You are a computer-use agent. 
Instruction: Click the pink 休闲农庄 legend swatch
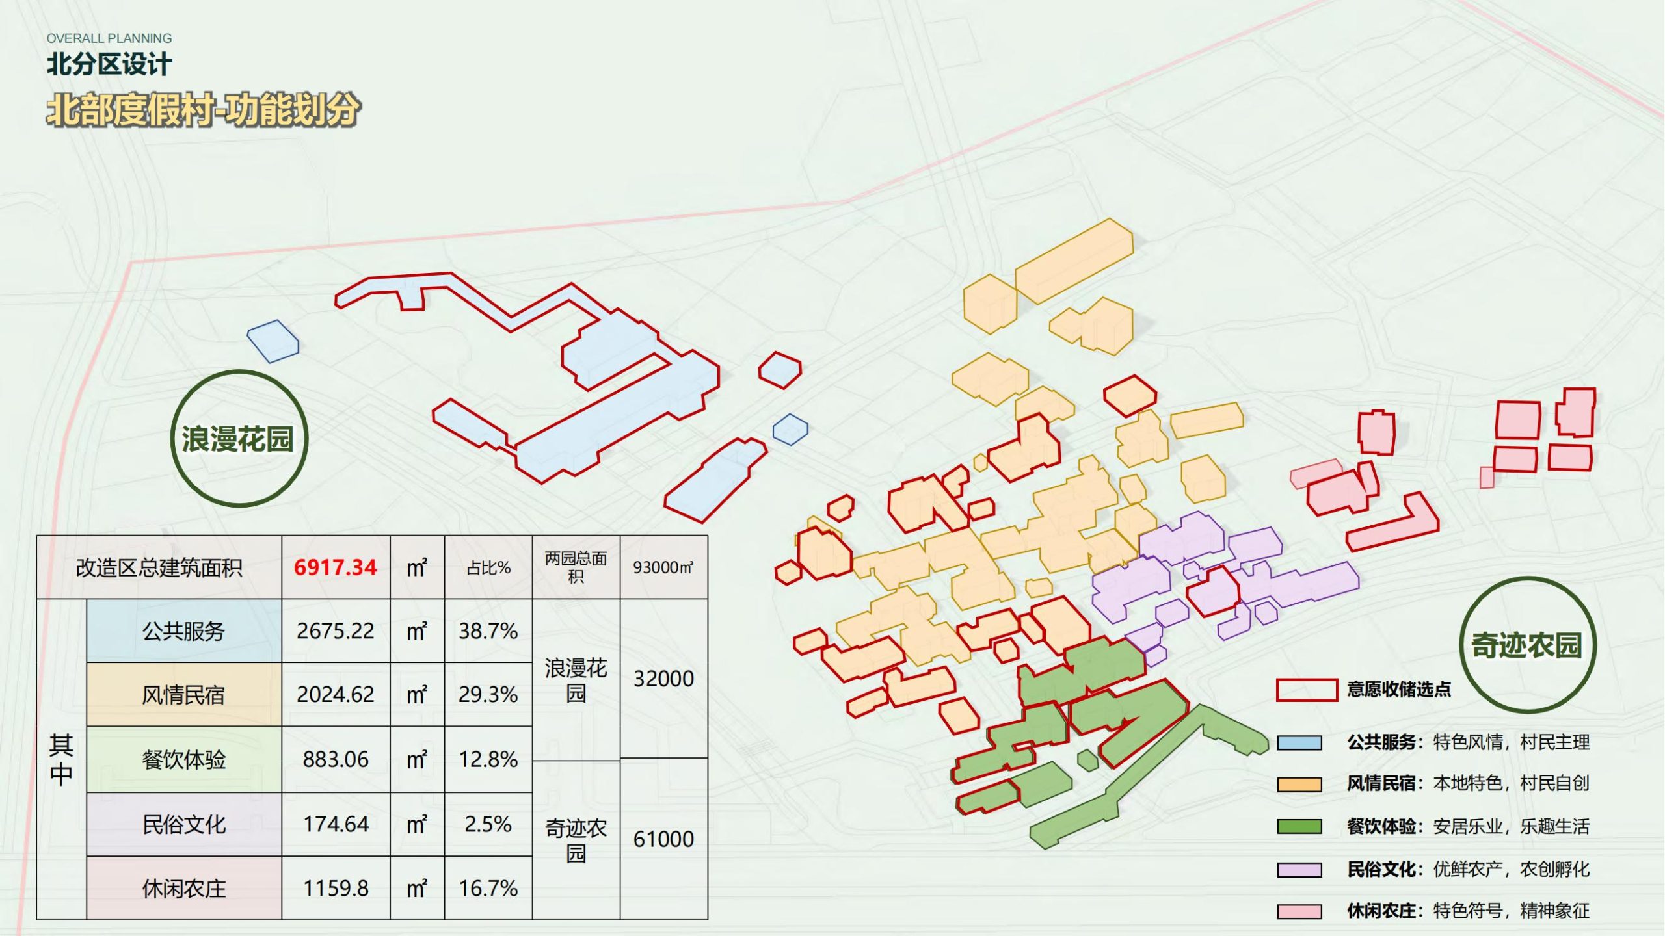pyautogui.click(x=1299, y=911)
